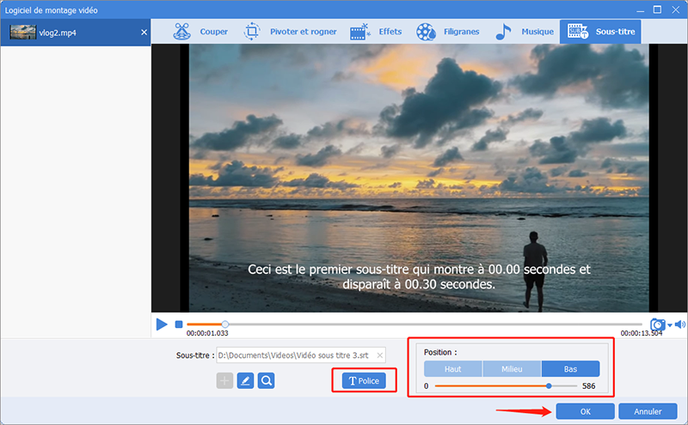Mute audio with the speaker icon

(679, 325)
